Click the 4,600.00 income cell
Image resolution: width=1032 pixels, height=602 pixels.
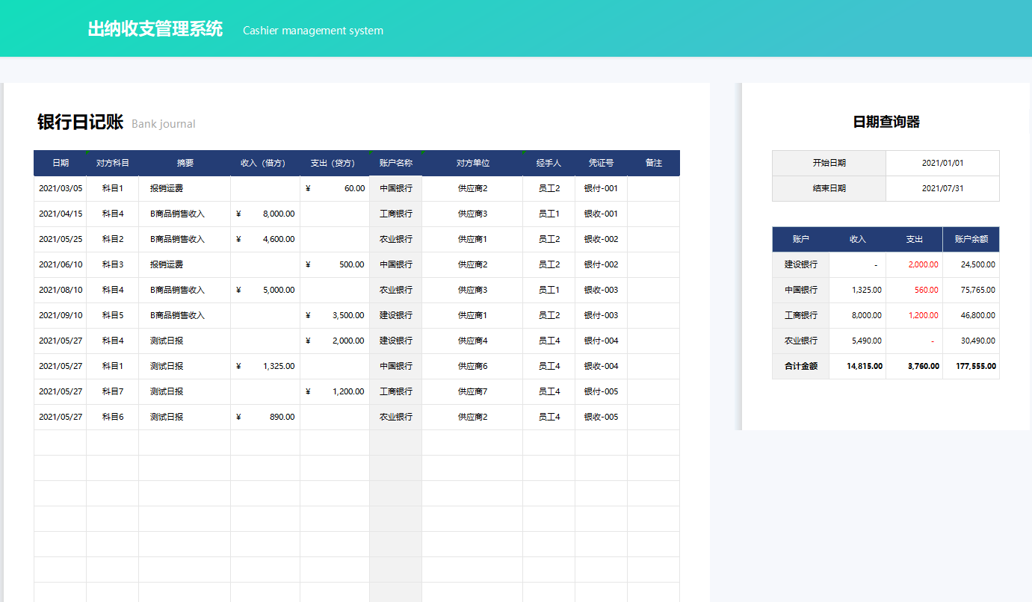coord(265,239)
